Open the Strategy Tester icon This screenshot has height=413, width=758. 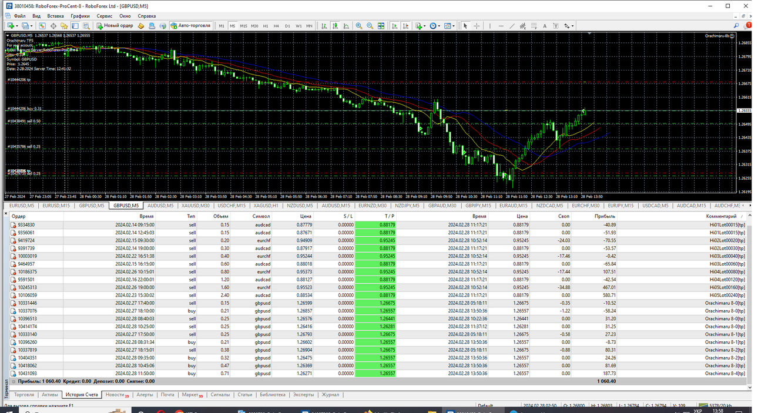pyautogui.click(x=86, y=26)
